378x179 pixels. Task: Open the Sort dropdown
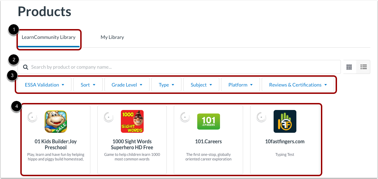(x=88, y=85)
